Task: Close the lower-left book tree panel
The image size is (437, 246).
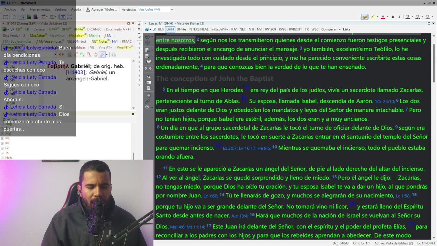Action: click(x=133, y=114)
